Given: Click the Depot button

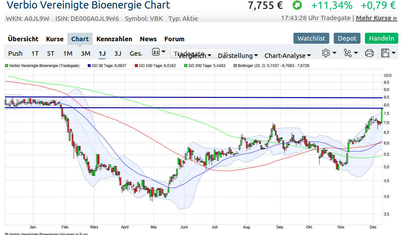Looking at the screenshot, I should (x=347, y=38).
